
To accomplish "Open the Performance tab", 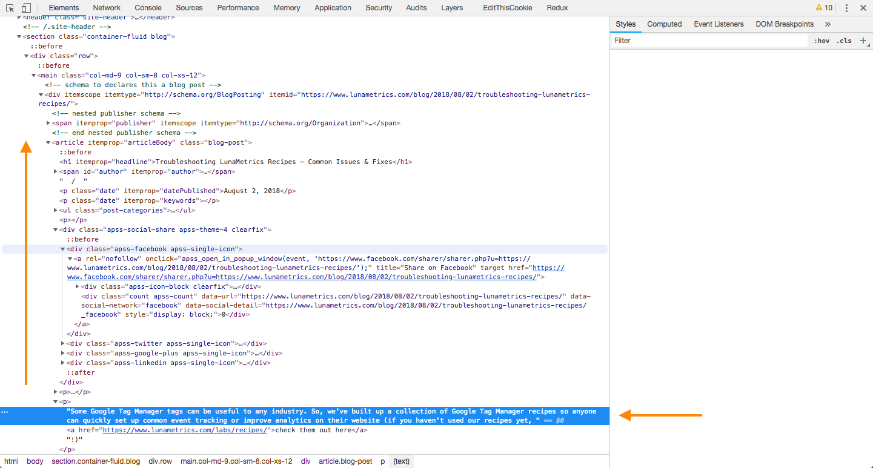I will click(x=238, y=8).
